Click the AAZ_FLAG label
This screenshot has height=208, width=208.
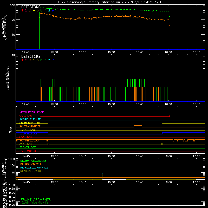[25, 144]
